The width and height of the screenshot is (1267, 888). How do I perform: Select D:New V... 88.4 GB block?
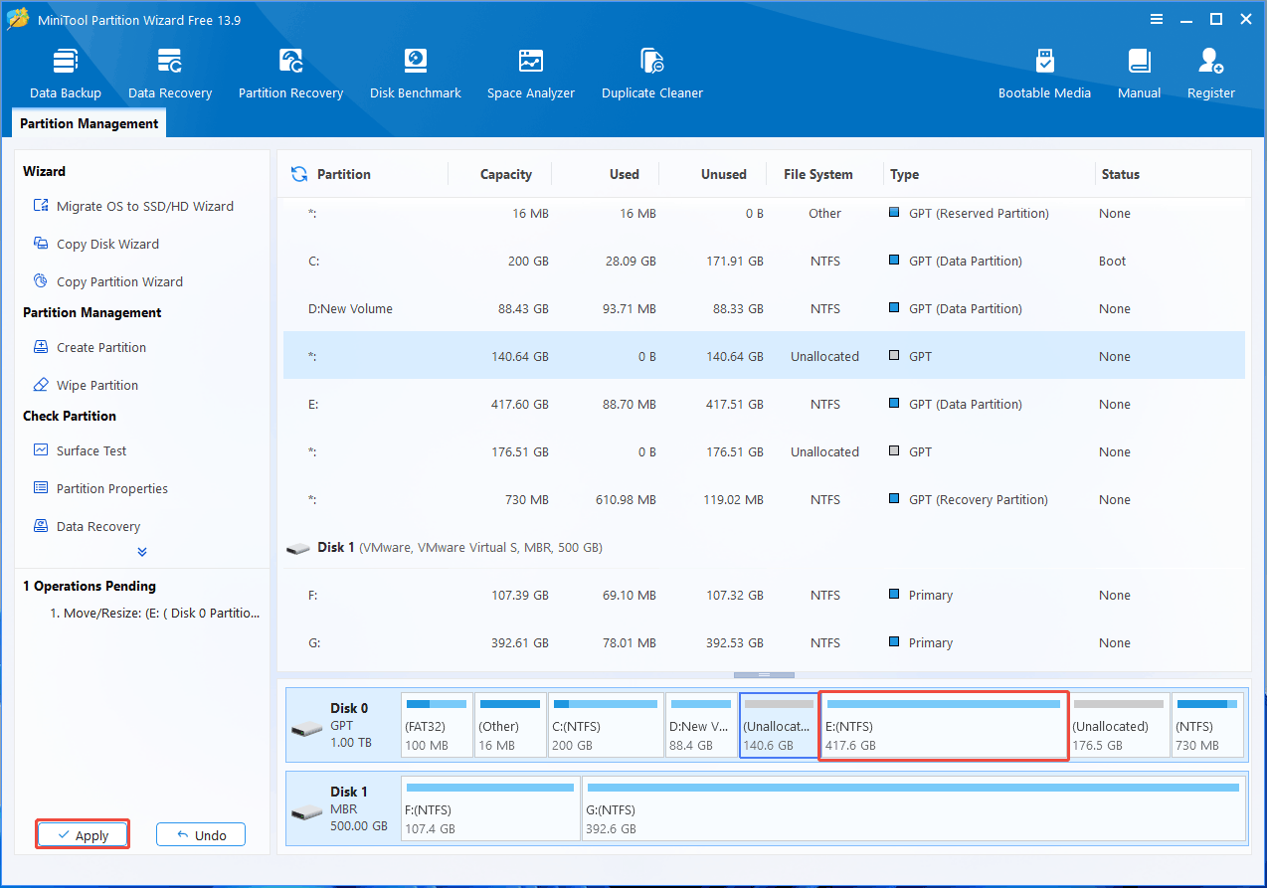701,726
